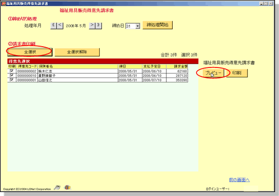Click the 合計 3件 count text
The image size is (279, 196).
[169, 55]
